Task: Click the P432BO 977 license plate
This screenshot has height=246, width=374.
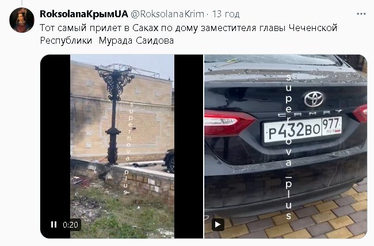Action: pos(303,130)
